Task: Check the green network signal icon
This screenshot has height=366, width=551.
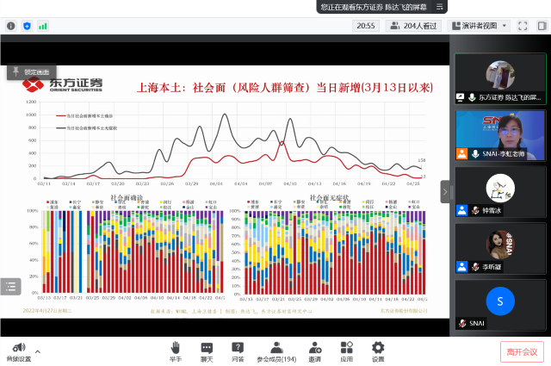Action: click(42, 26)
